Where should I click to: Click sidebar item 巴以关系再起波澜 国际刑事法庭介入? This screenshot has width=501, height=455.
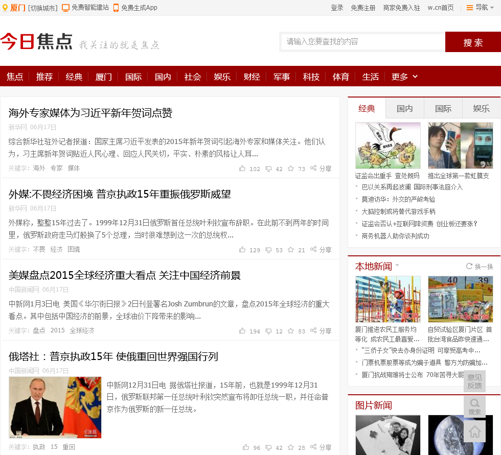[x=412, y=187]
